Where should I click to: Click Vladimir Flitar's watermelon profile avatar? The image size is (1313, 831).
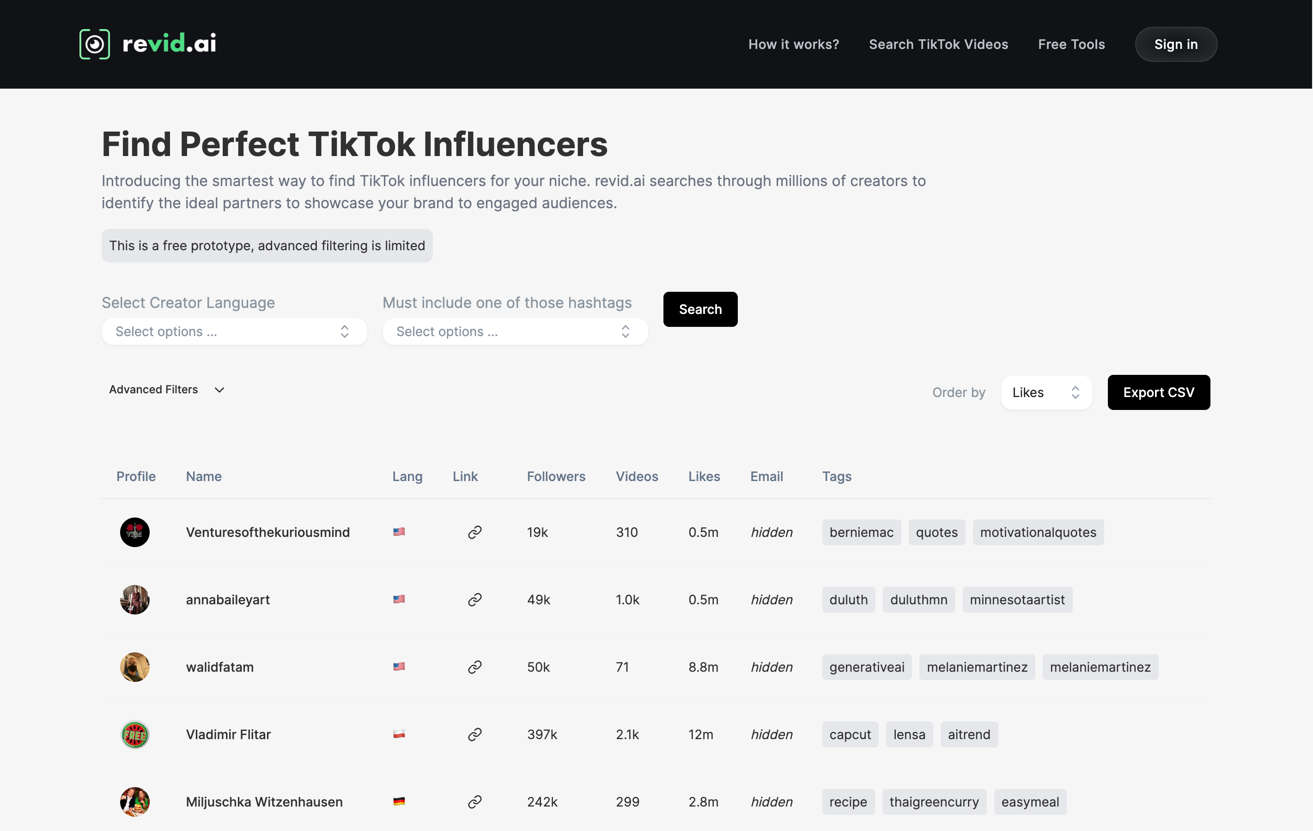(135, 734)
